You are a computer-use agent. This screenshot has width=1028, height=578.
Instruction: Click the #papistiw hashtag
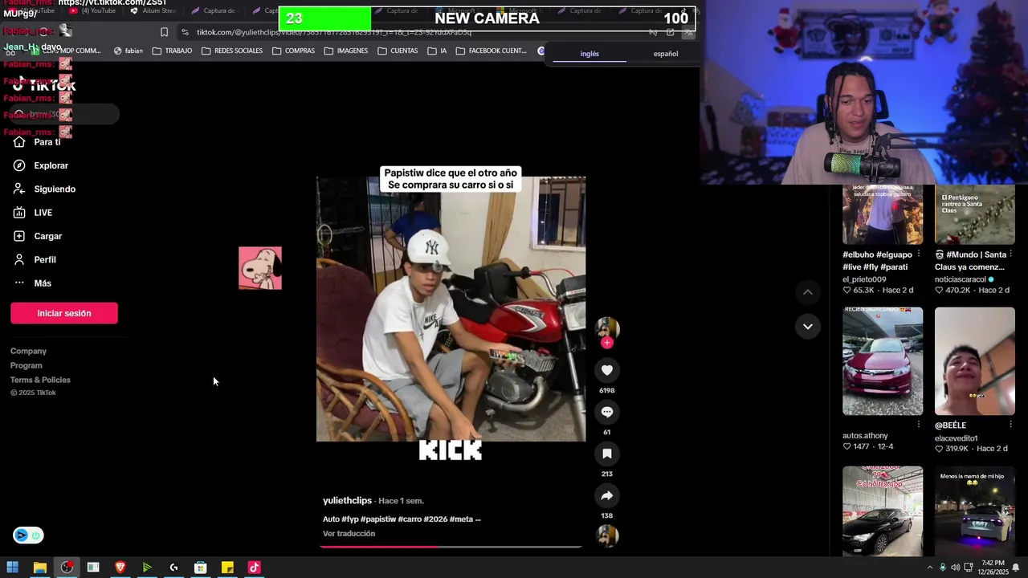[x=377, y=519]
